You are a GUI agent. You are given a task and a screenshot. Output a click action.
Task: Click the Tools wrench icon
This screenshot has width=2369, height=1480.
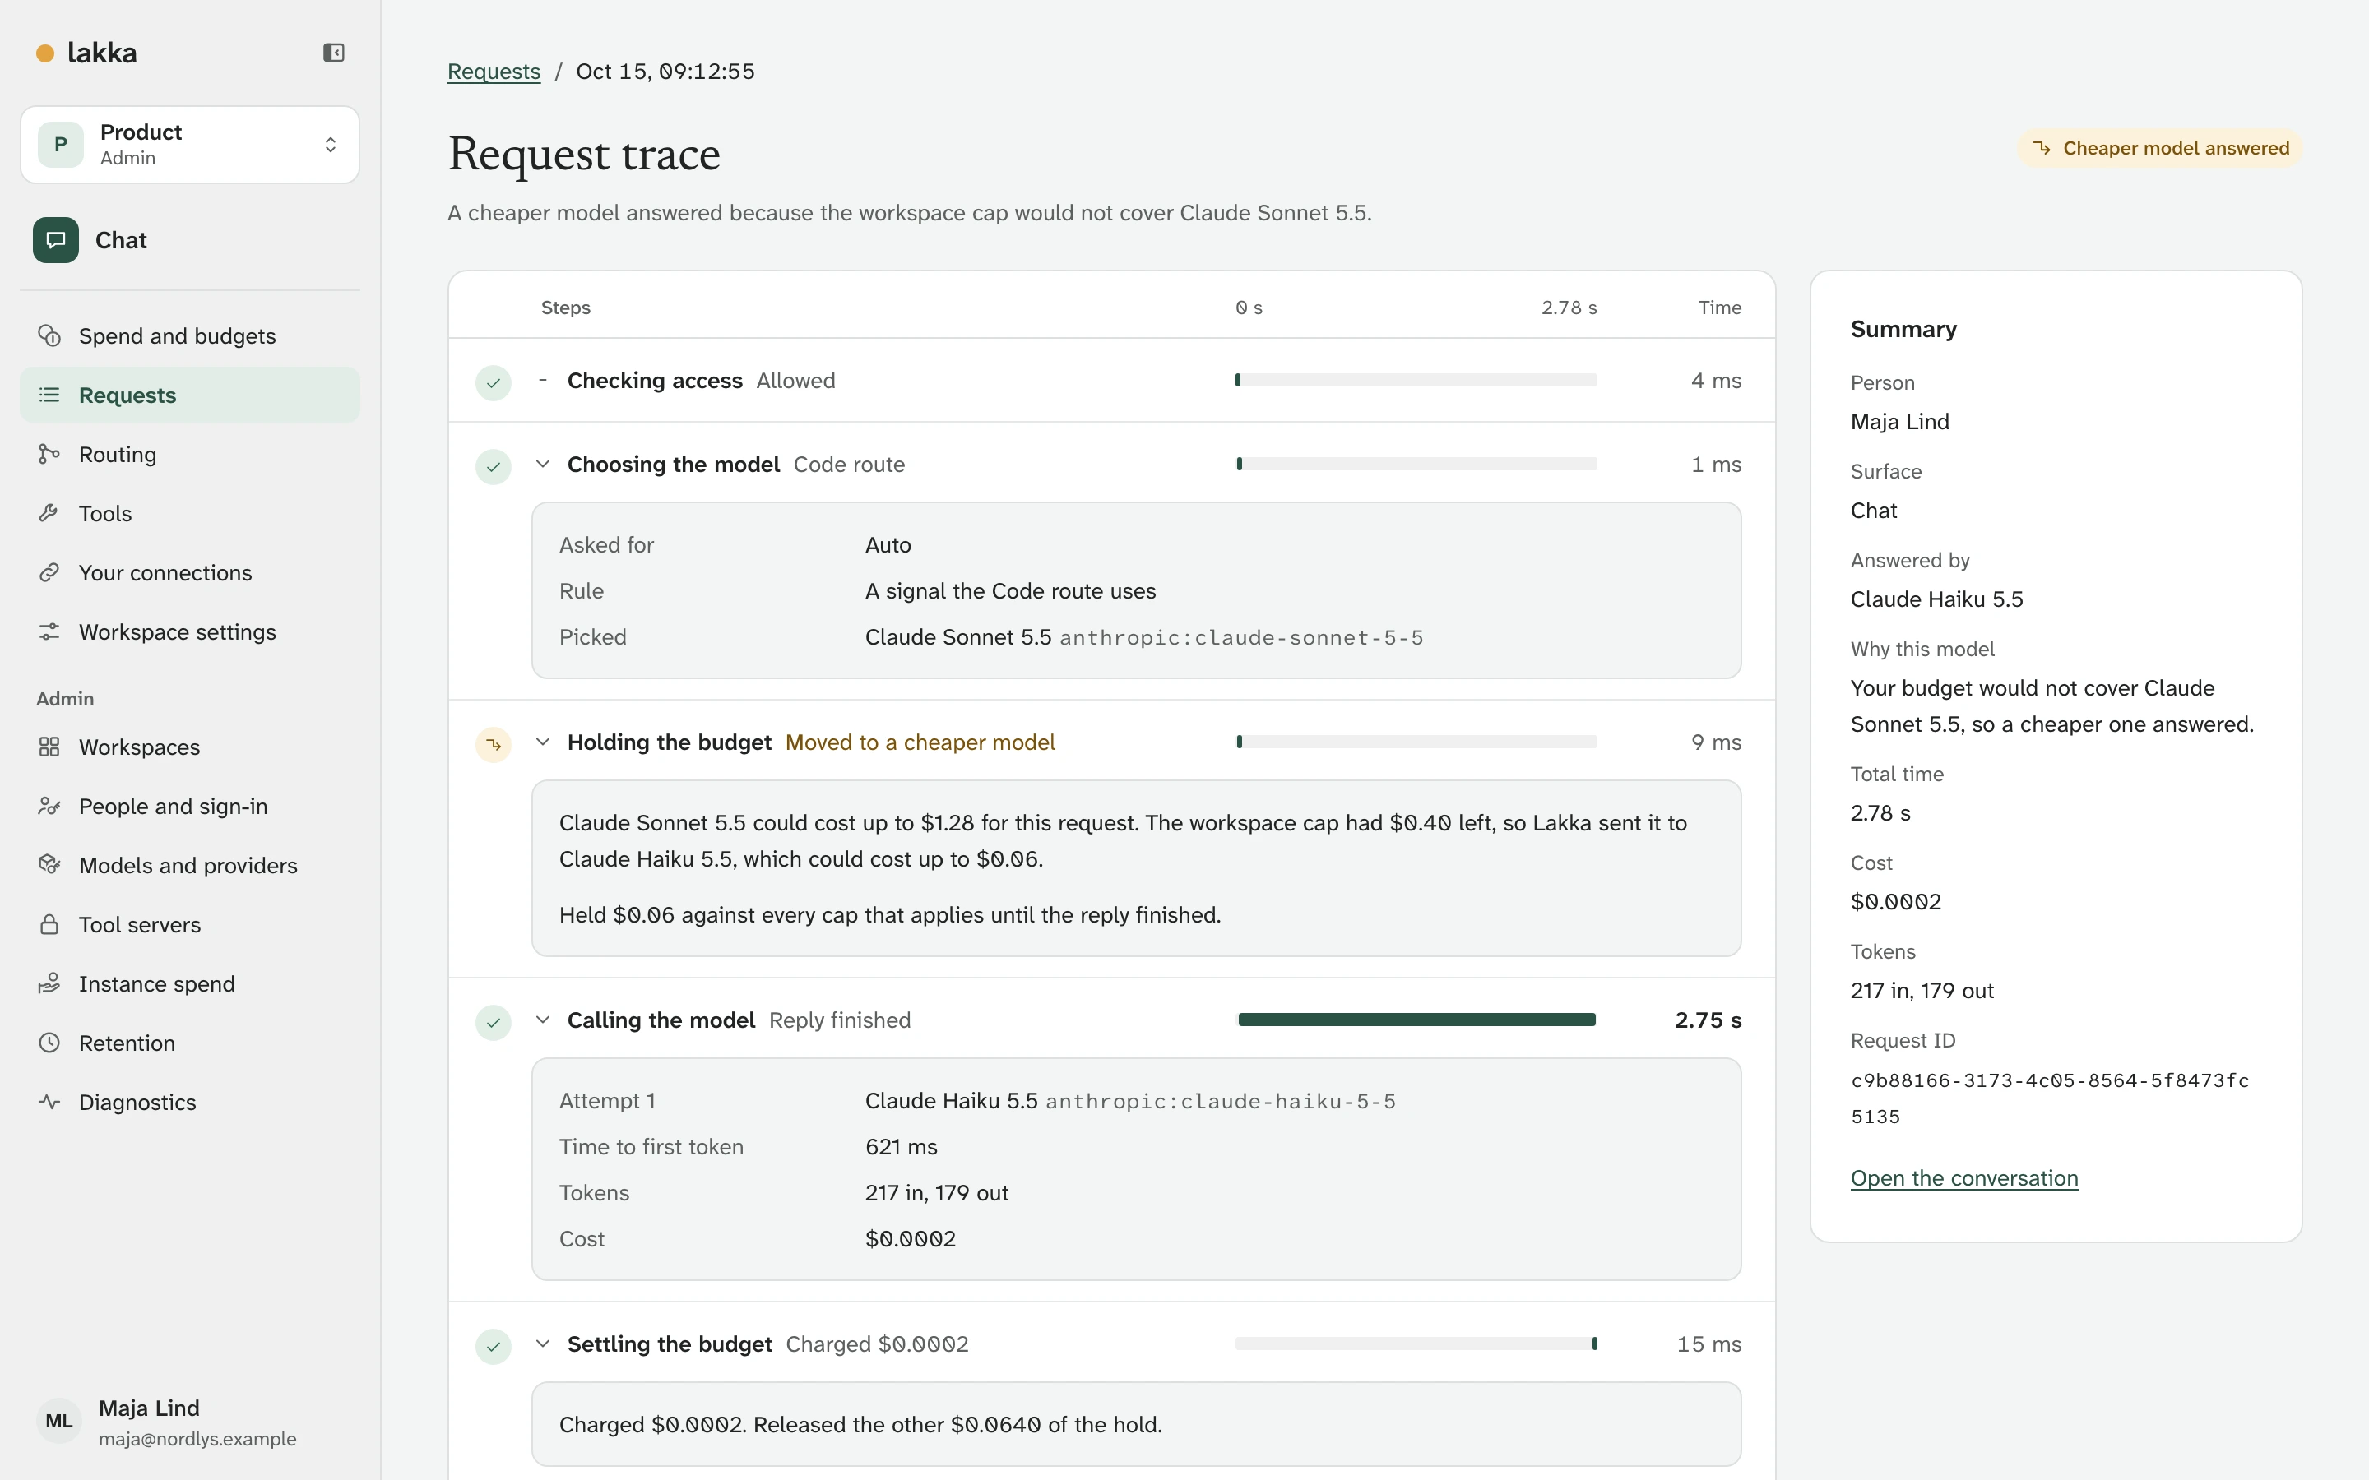click(49, 513)
